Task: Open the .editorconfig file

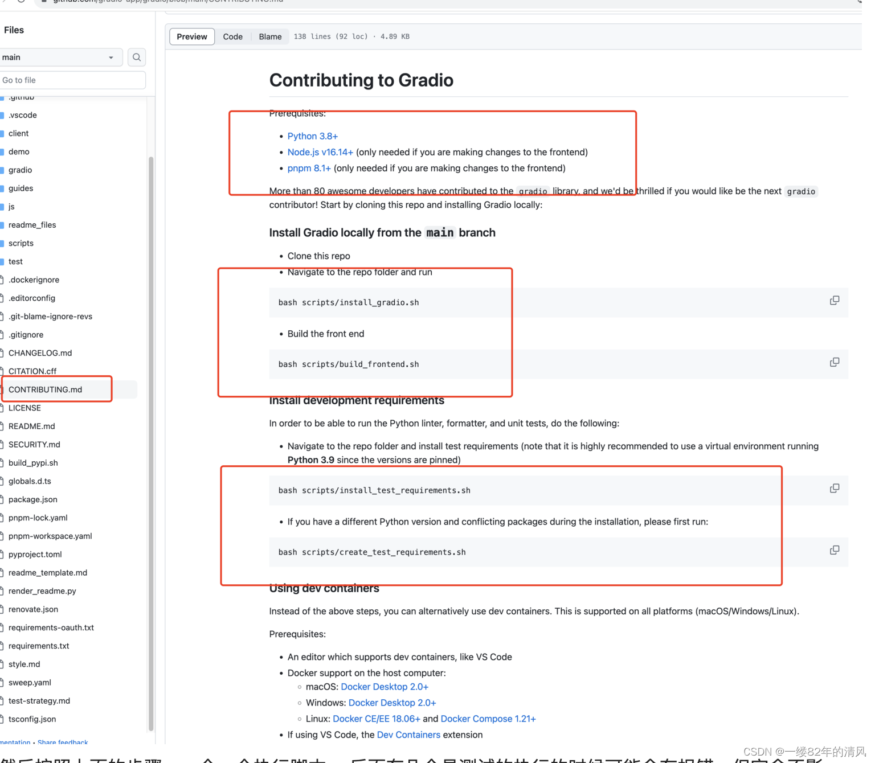Action: pyautogui.click(x=32, y=298)
